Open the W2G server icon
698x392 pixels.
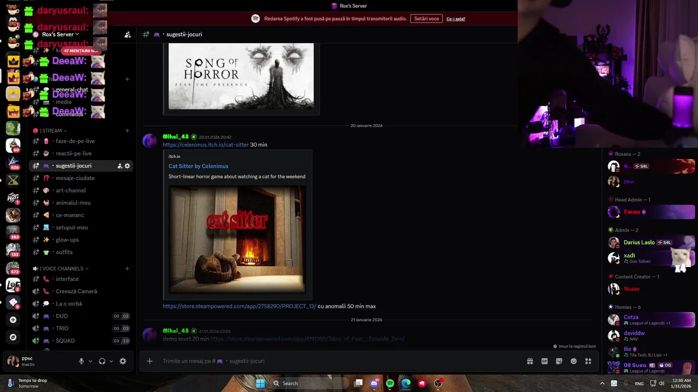[13, 198]
